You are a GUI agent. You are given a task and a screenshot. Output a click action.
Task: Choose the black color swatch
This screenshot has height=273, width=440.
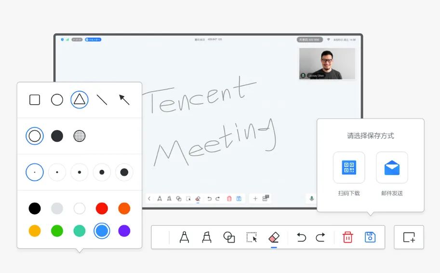(35, 208)
